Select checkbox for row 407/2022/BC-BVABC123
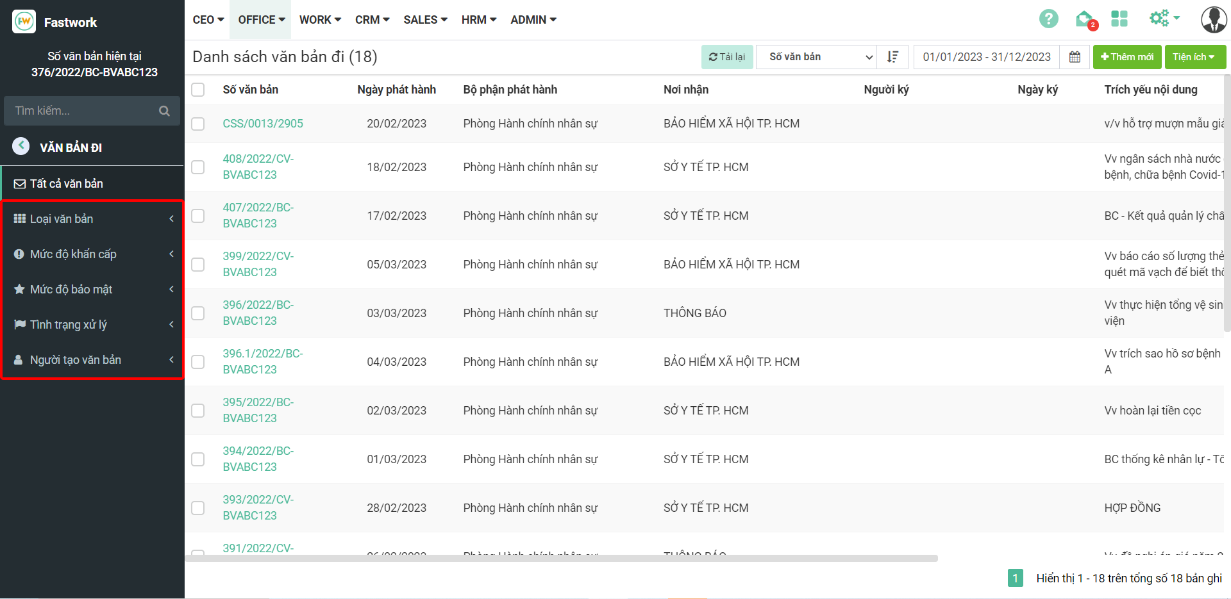 (198, 216)
